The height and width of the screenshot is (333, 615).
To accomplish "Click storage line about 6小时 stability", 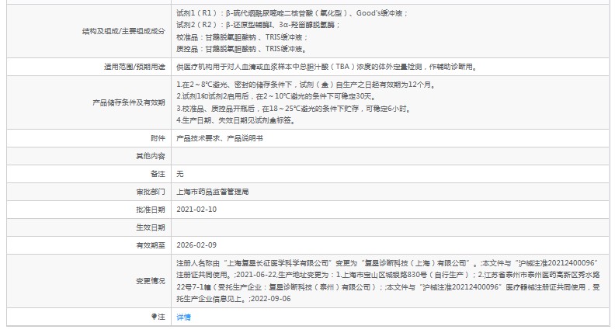I will pos(294,108).
